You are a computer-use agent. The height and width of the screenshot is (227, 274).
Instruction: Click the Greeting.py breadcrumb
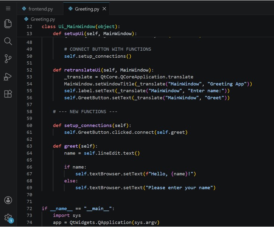(x=43, y=19)
